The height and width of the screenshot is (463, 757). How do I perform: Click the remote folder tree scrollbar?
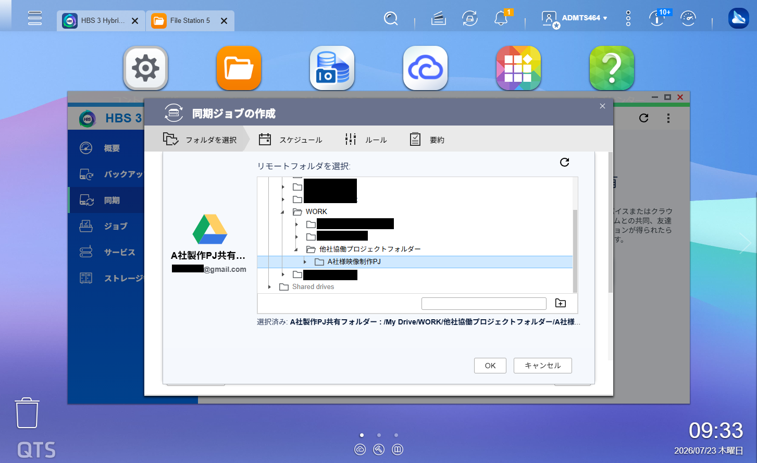click(x=575, y=251)
